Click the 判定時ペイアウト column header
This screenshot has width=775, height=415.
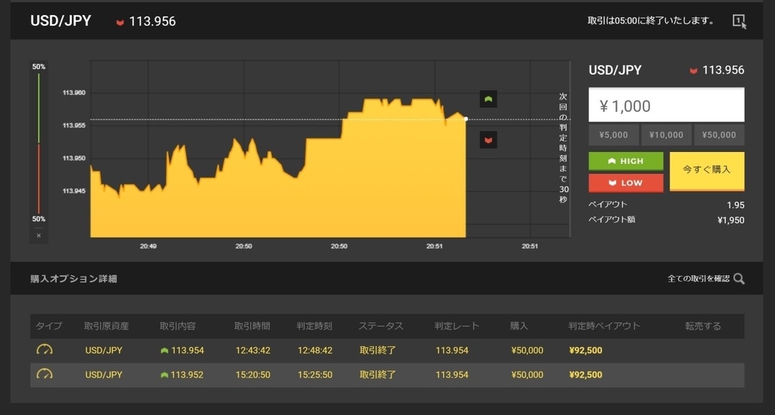point(604,326)
